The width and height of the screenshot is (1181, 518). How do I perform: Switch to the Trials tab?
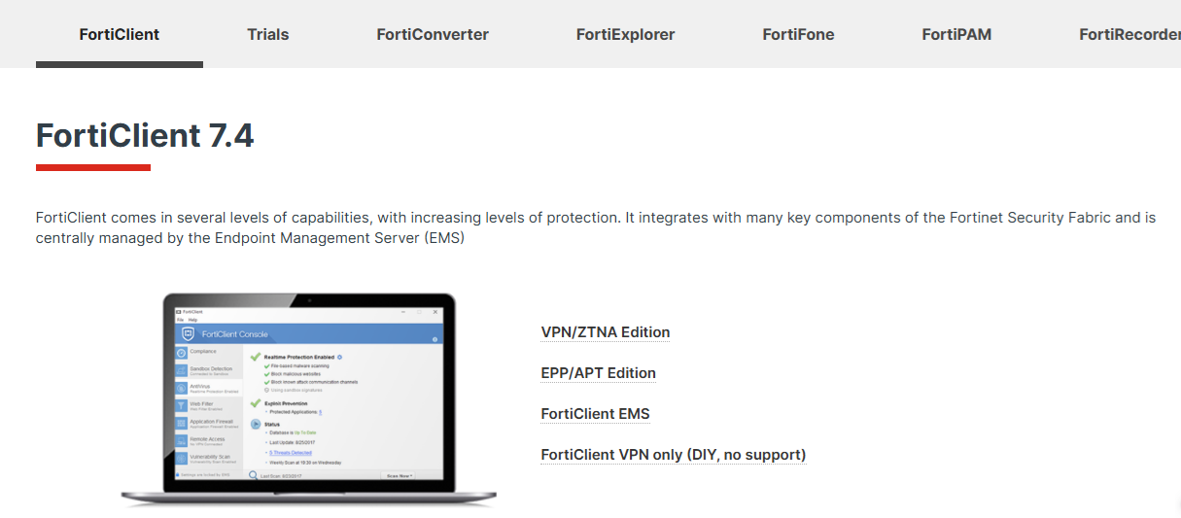[x=268, y=34]
